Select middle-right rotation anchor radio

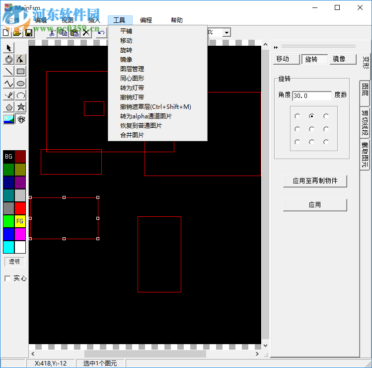(326, 129)
